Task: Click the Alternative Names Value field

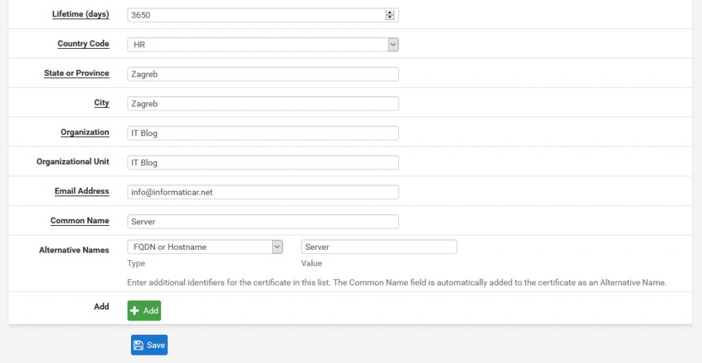Action: 378,247
